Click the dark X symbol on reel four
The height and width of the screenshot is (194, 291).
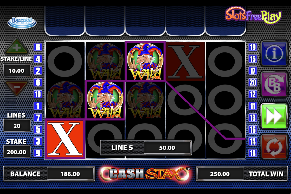coord(185,61)
